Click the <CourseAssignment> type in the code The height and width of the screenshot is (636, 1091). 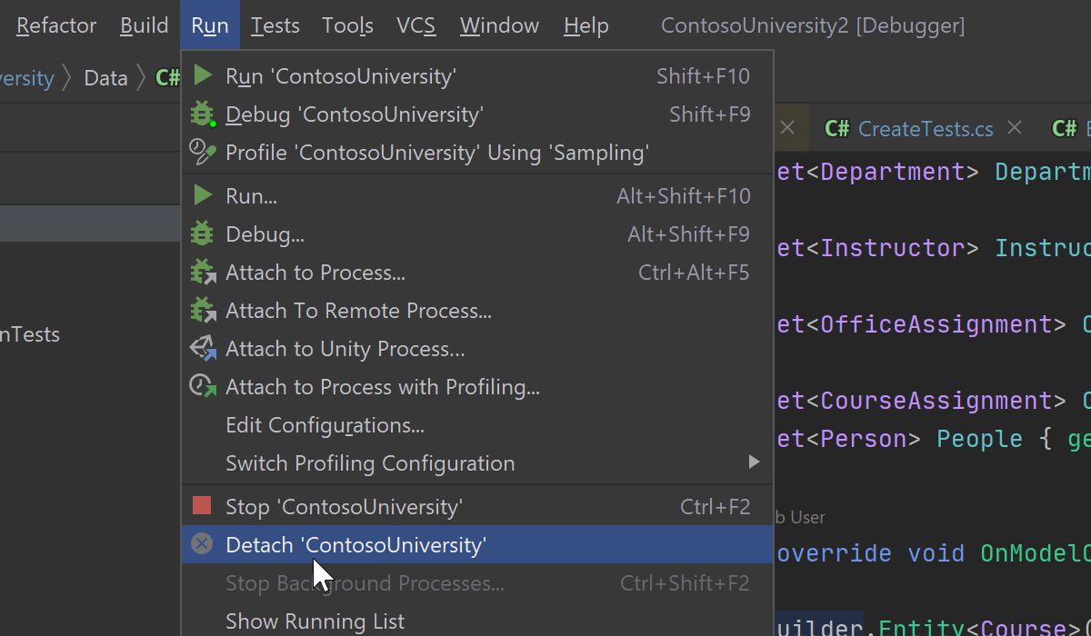938,401
